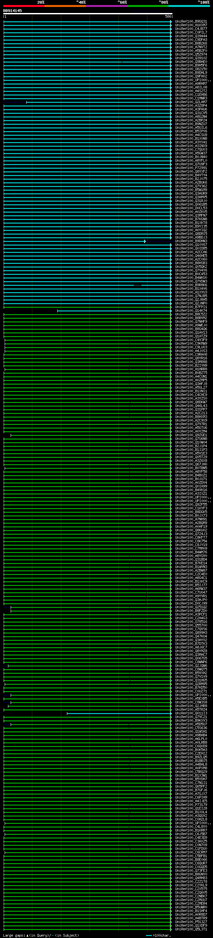Select the UniRef100_Q011I3 label
213x938 pixels.
point(191,713)
